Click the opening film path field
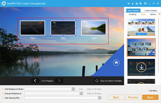The height and width of the screenshot is (103, 161). (x=61, y=98)
